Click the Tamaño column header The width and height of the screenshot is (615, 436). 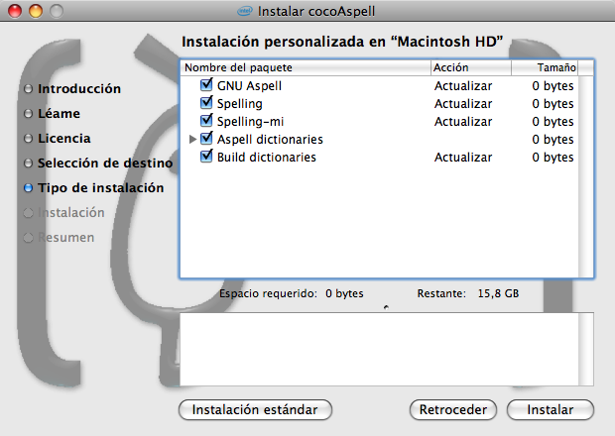(x=545, y=67)
